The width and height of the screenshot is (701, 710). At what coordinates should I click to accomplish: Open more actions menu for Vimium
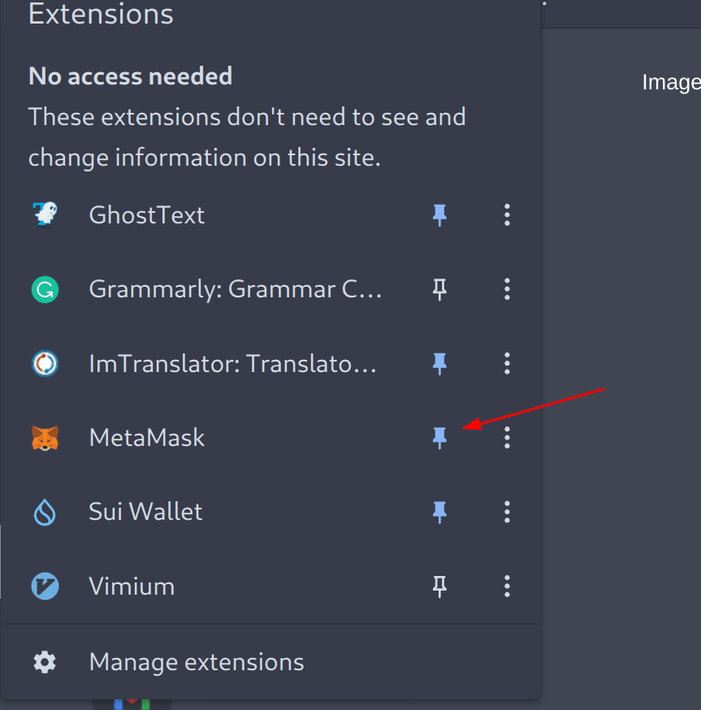[507, 586]
